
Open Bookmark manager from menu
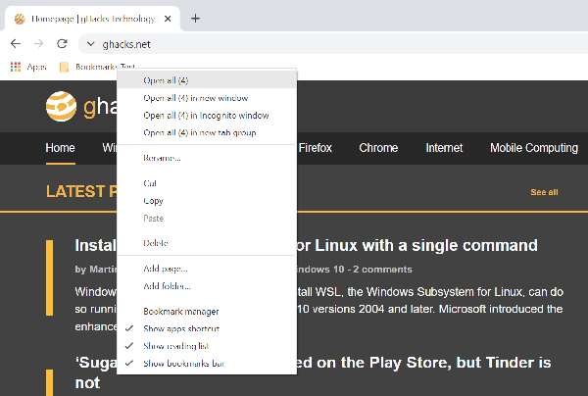207,312
